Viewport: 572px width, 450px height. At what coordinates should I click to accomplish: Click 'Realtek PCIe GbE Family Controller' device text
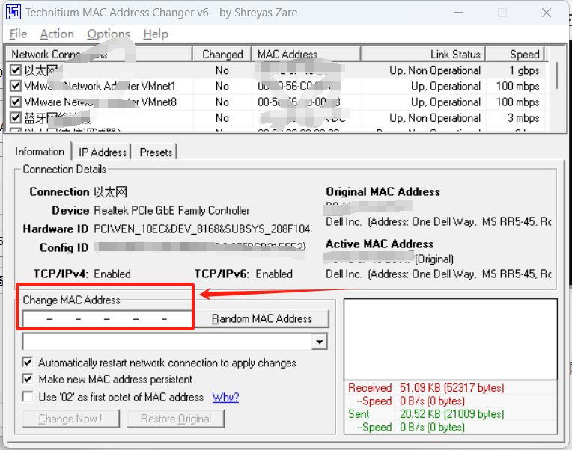point(171,211)
